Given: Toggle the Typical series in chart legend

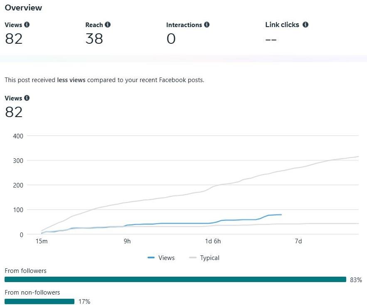Looking at the screenshot, I should tap(204, 258).
